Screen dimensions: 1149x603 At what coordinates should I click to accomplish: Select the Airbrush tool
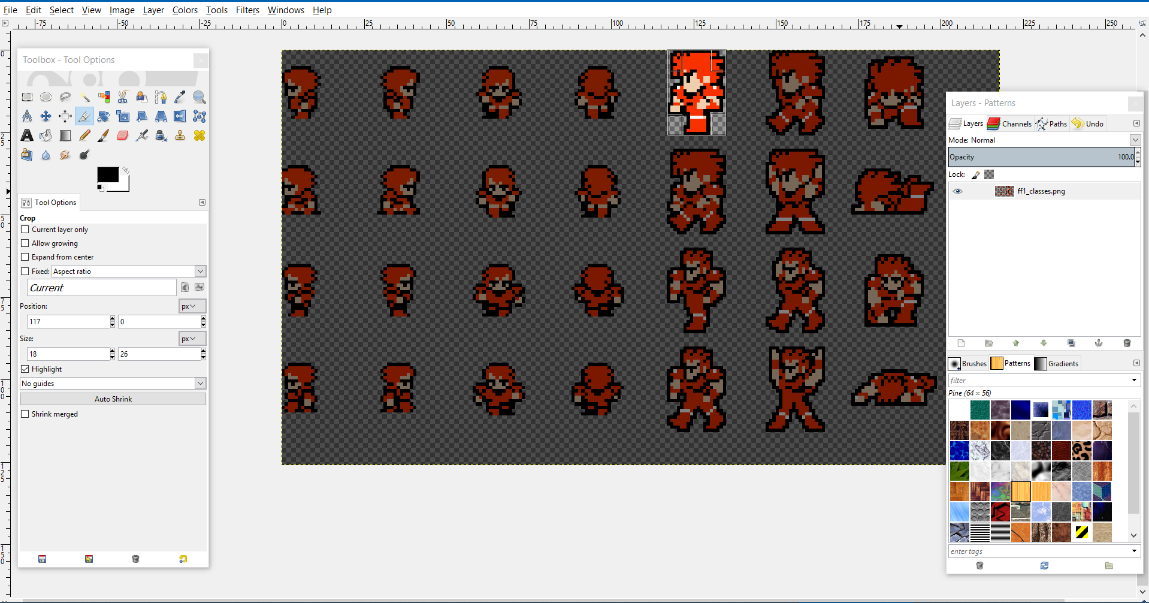[142, 135]
